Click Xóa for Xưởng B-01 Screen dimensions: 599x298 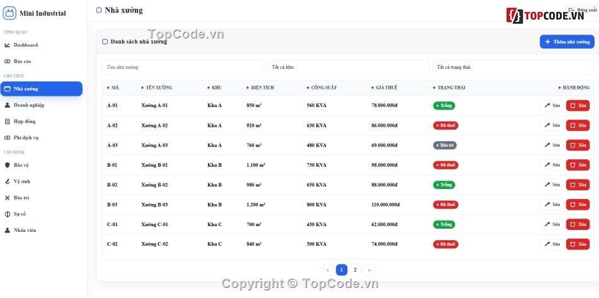point(578,165)
